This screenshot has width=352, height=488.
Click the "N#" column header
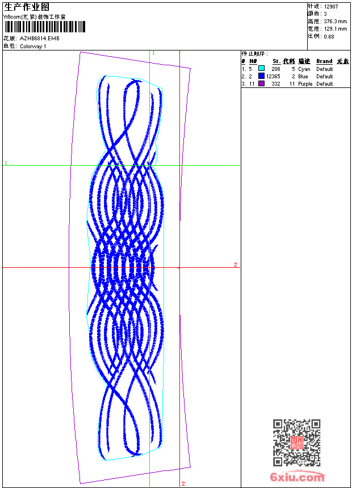(253, 61)
